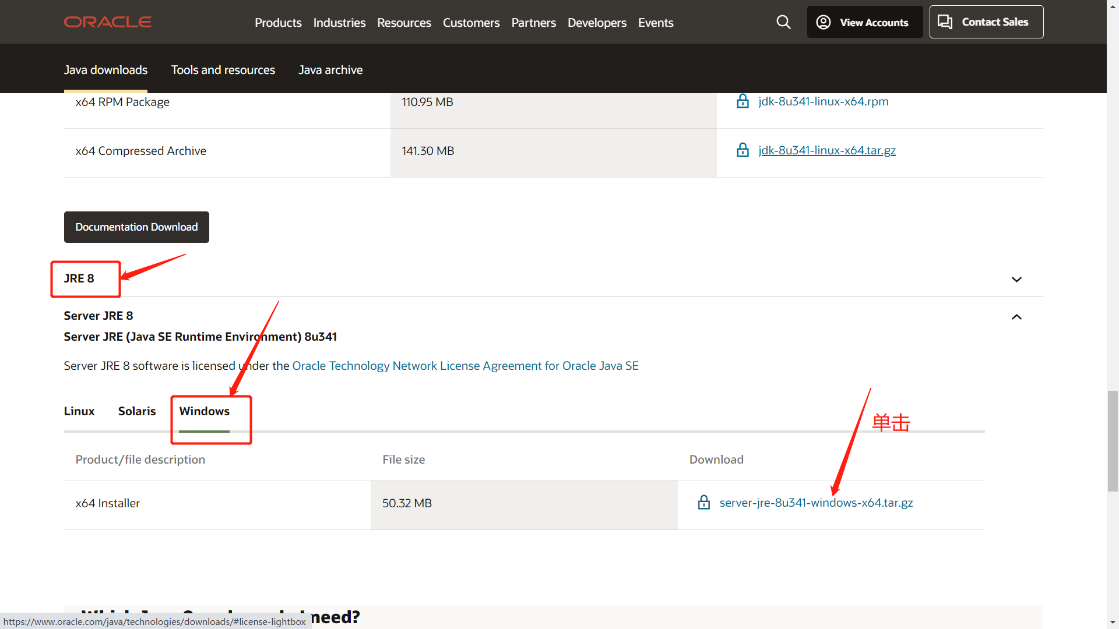Open the Events menu
Screen dimensions: 1119x629
[656, 23]
